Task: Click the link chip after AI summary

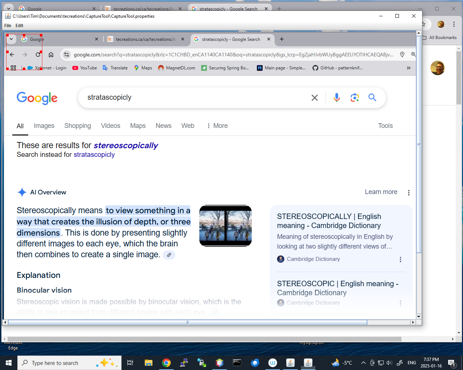Action: point(169,255)
